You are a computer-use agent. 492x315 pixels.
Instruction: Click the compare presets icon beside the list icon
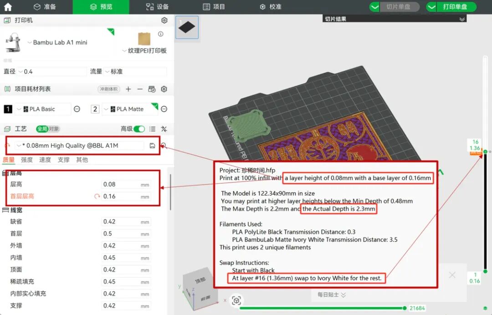click(164, 129)
